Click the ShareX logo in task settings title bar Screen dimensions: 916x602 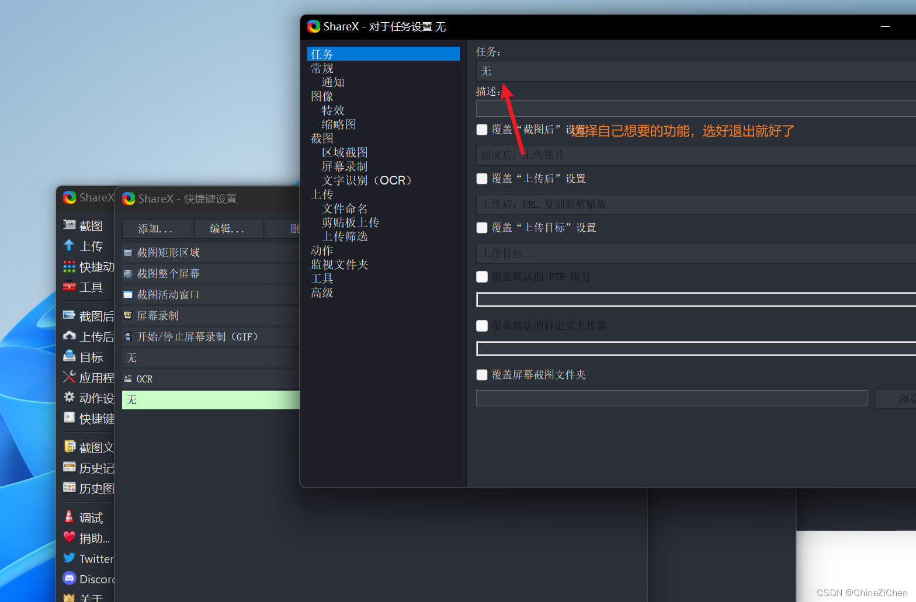tap(314, 26)
